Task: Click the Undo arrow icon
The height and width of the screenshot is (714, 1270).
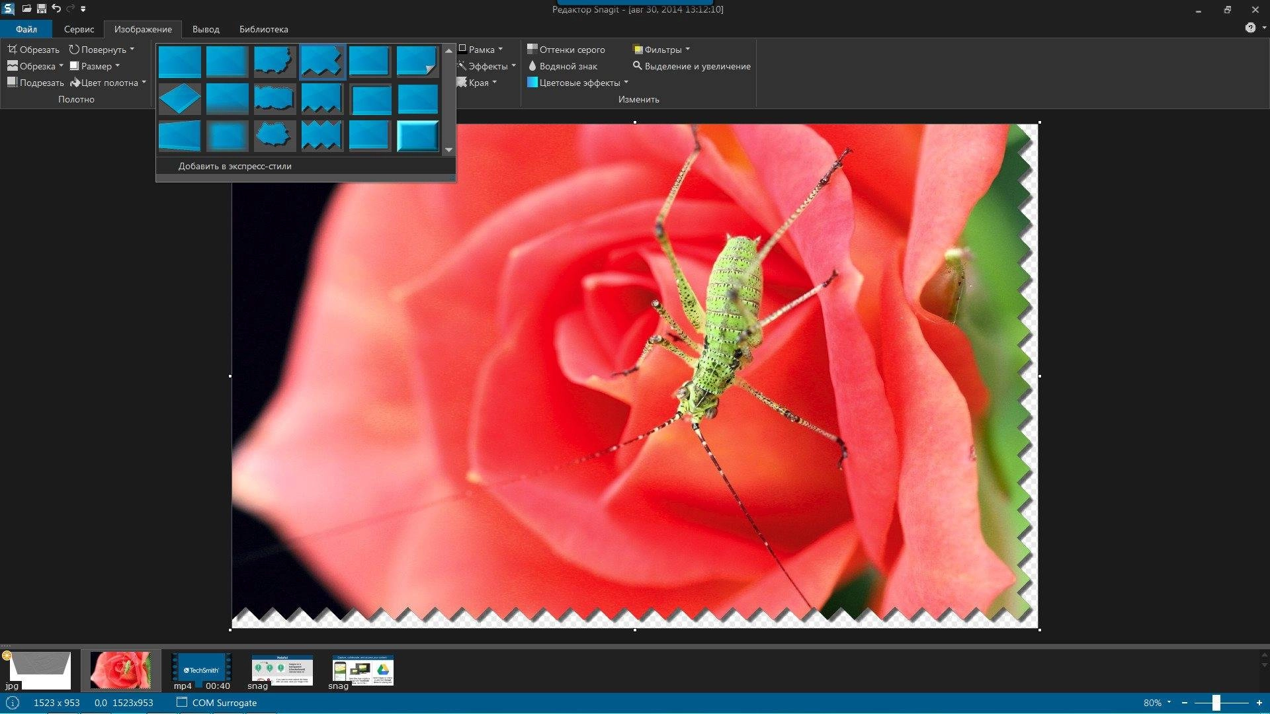Action: click(56, 9)
